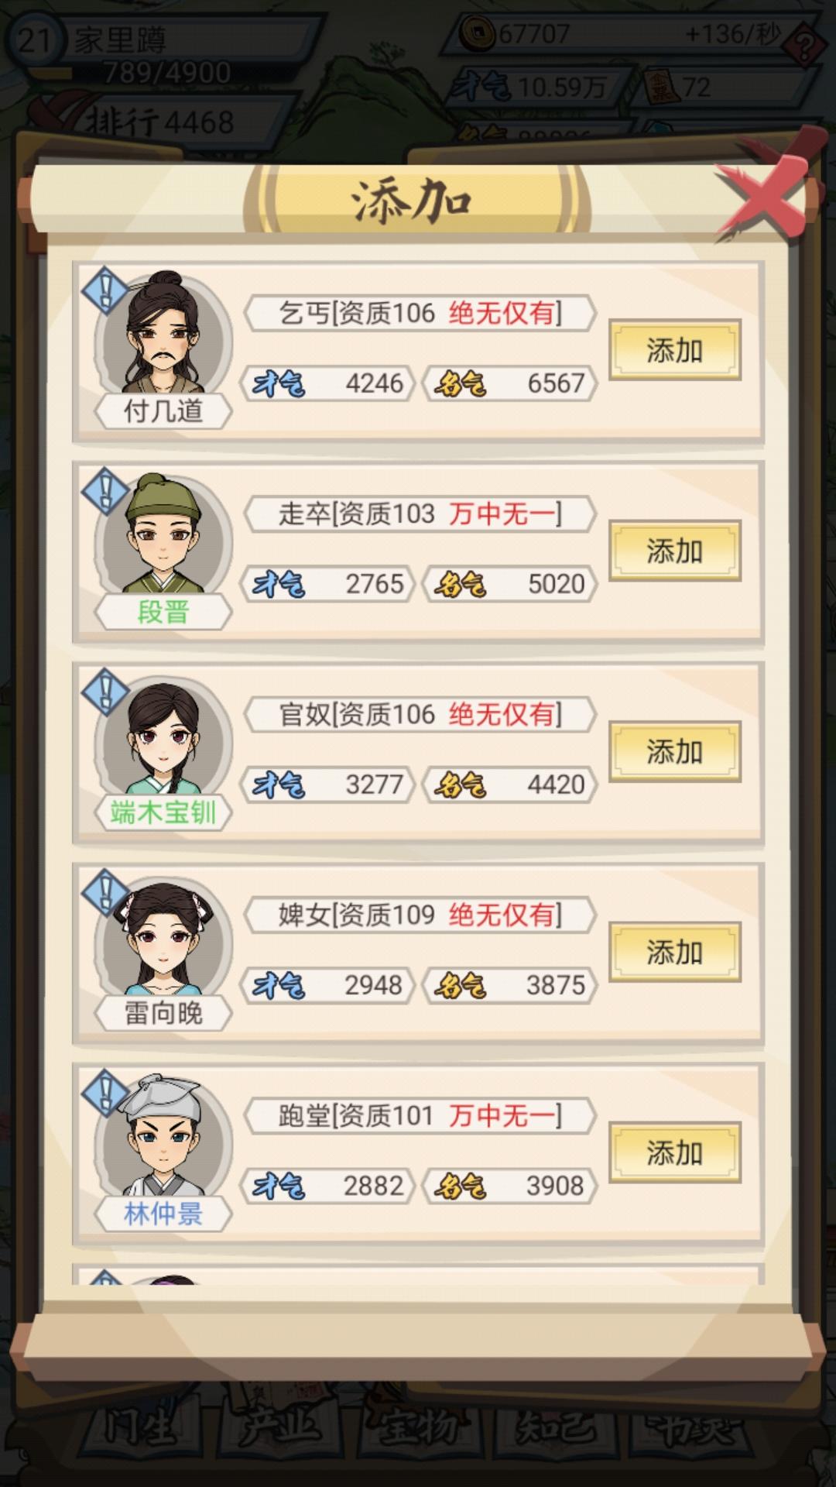Viewport: 836px width, 1487px height.
Task: Tap the exclamation info icon on 段晋
Action: (x=106, y=490)
